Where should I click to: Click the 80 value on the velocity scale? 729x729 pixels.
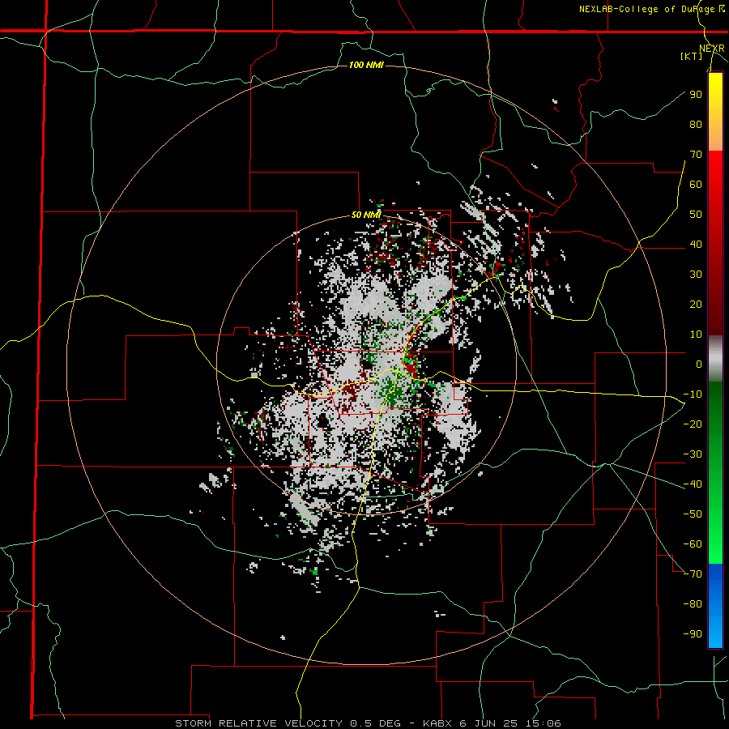(x=696, y=125)
